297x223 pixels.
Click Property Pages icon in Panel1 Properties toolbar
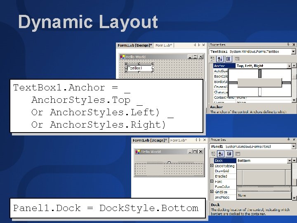pos(238,154)
